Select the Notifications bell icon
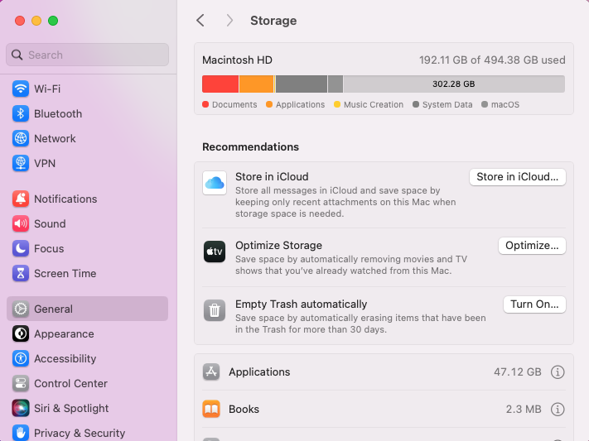 coord(21,199)
